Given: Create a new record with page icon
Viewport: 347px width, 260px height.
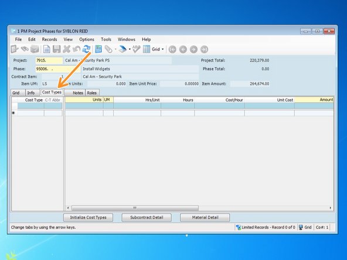Looking at the screenshot, I should point(46,49).
